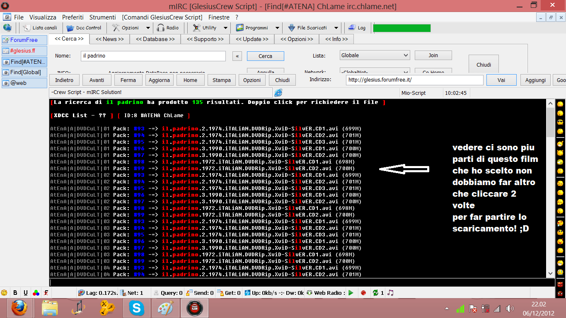Open Lista canali from the toolbar
The image size is (566, 318).
tap(27, 28)
